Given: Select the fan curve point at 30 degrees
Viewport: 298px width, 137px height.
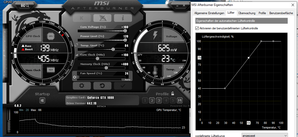Looking at the screenshot, I should point(225,88).
